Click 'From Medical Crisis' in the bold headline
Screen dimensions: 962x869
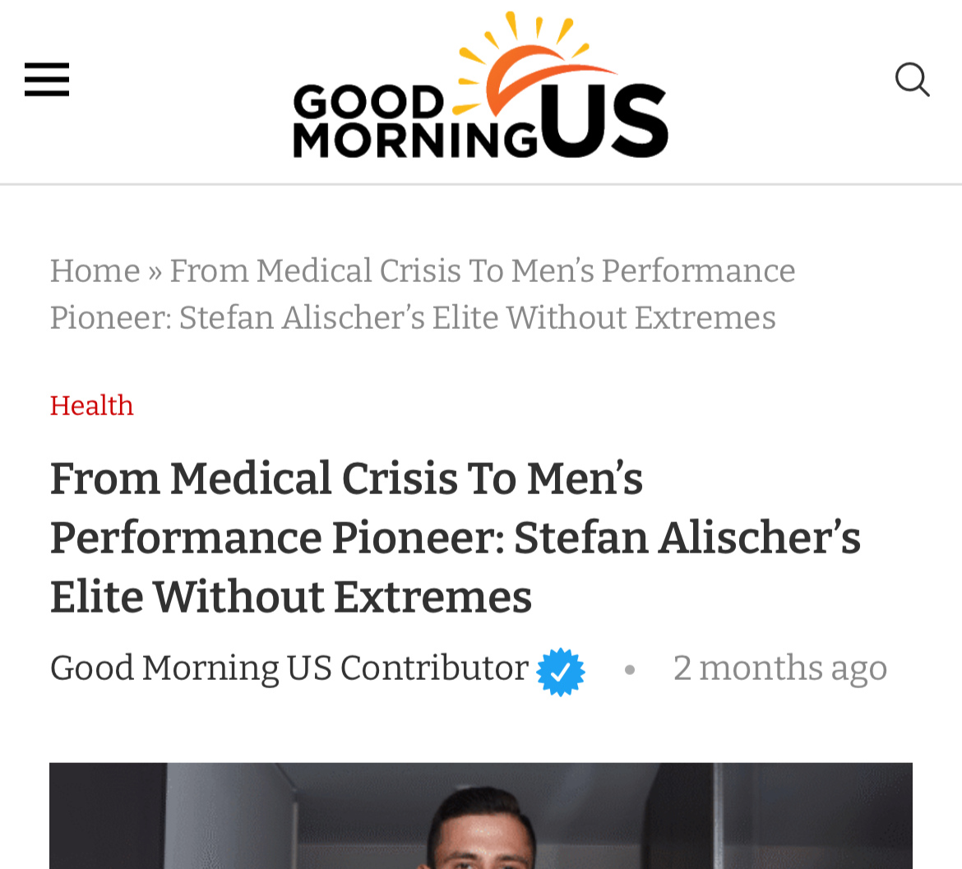tap(253, 478)
